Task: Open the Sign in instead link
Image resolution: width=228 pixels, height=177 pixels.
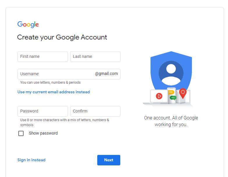Action: [x=31, y=160]
